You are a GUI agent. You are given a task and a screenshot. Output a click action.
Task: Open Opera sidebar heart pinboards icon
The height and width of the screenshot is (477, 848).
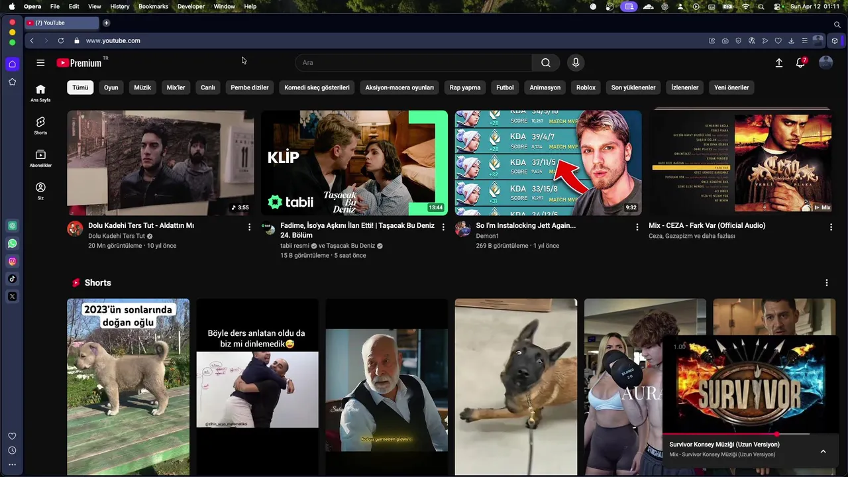coord(12,436)
